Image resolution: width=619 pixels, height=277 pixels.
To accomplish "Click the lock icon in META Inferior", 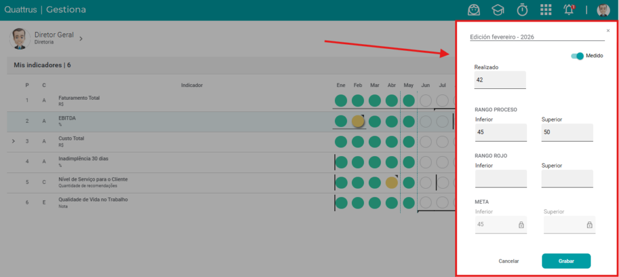I will [x=521, y=225].
